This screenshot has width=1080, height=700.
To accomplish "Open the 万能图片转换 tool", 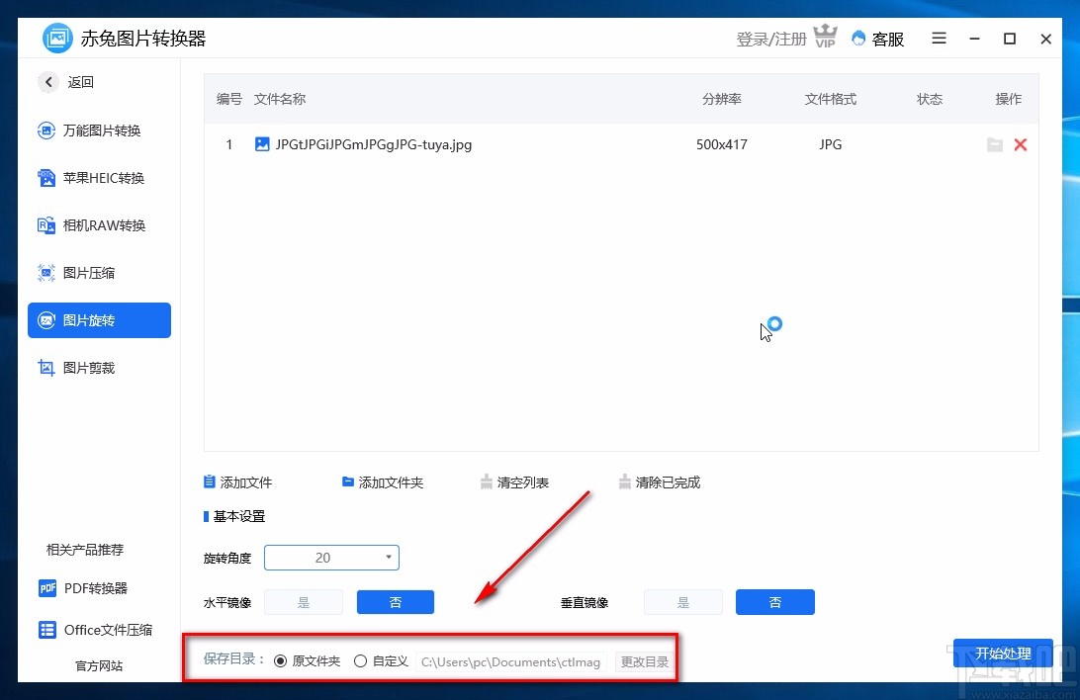I will (96, 131).
